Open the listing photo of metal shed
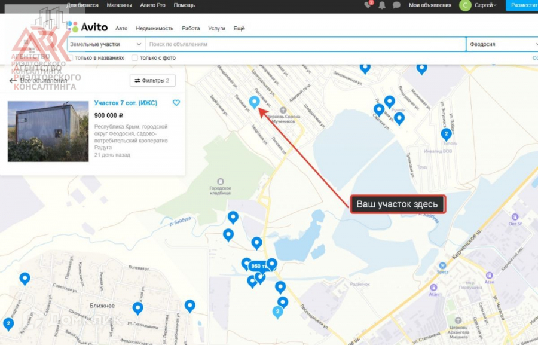Viewport: 538px width, 345px height. coord(48,132)
